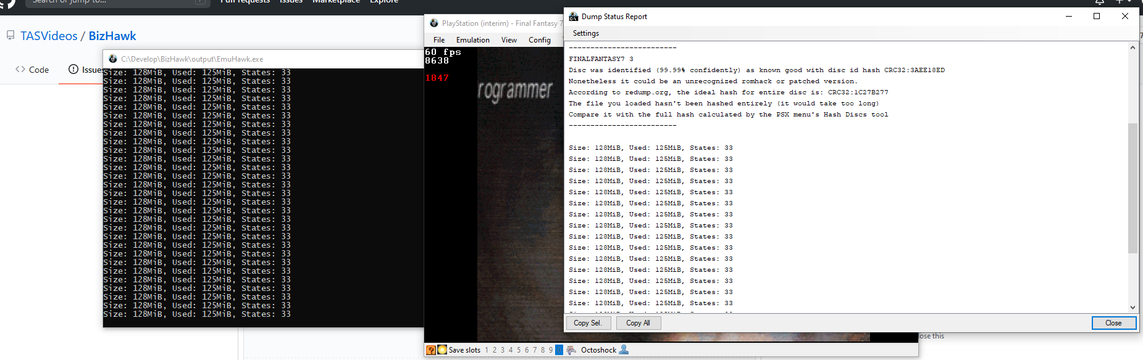This screenshot has width=1143, height=360.
Task: Click the blue user icon after Octoshock
Action: coord(624,350)
